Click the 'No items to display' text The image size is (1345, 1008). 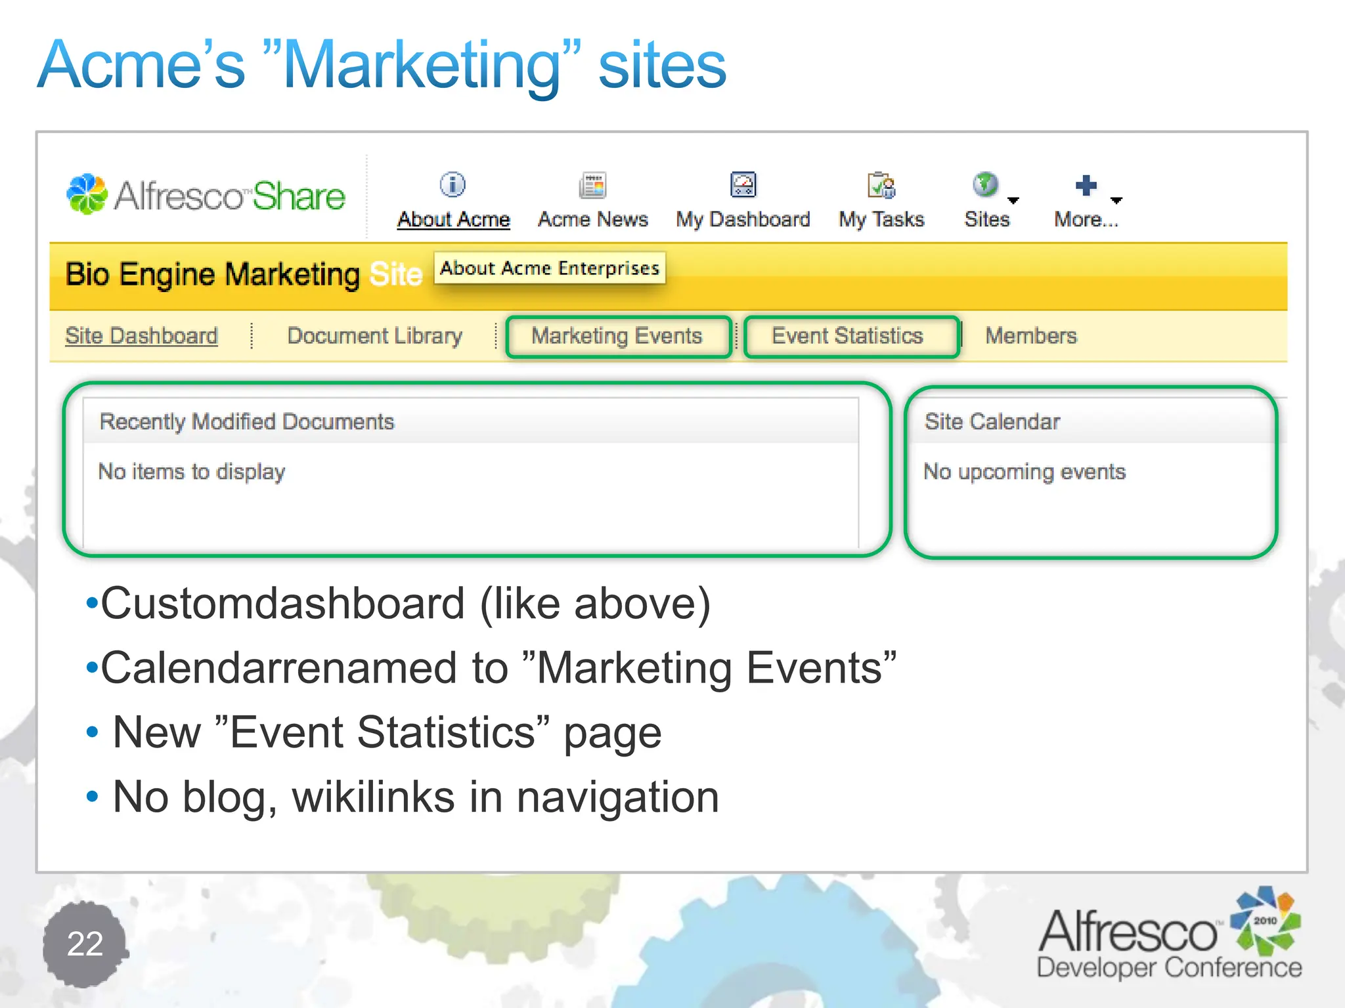[x=192, y=472]
